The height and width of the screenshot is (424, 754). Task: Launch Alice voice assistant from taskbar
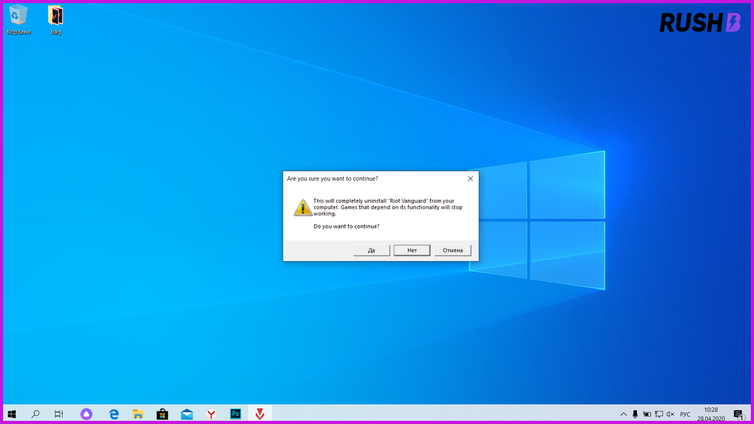87,414
